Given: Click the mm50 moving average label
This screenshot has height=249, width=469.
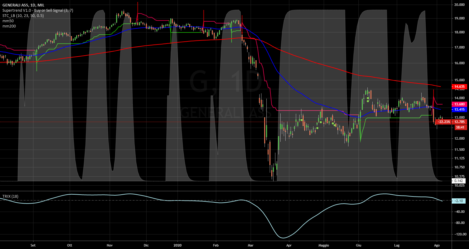Looking at the screenshot, I should click(8, 21).
